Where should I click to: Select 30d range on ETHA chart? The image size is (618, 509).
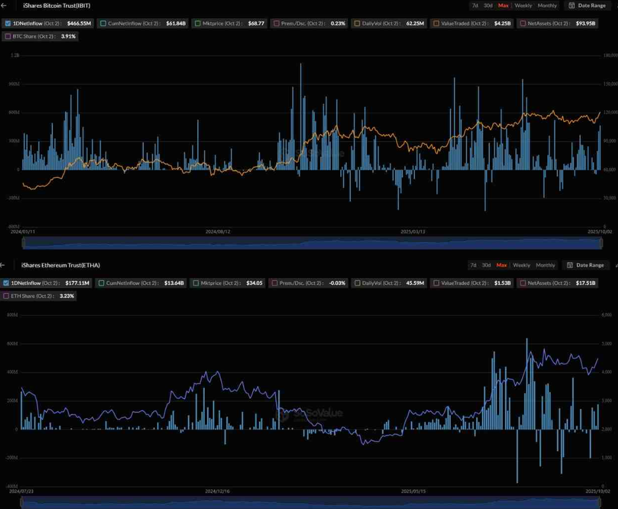coord(486,265)
